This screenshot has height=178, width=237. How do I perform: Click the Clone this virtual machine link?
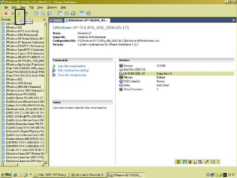pos(72,75)
